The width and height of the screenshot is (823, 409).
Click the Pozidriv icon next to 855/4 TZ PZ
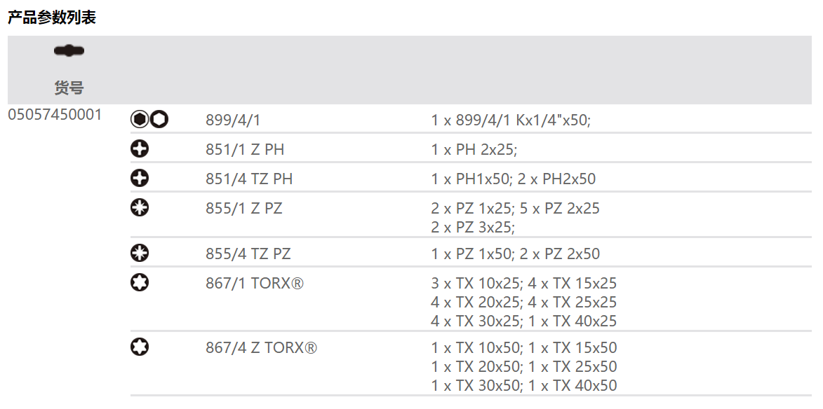click(x=140, y=254)
